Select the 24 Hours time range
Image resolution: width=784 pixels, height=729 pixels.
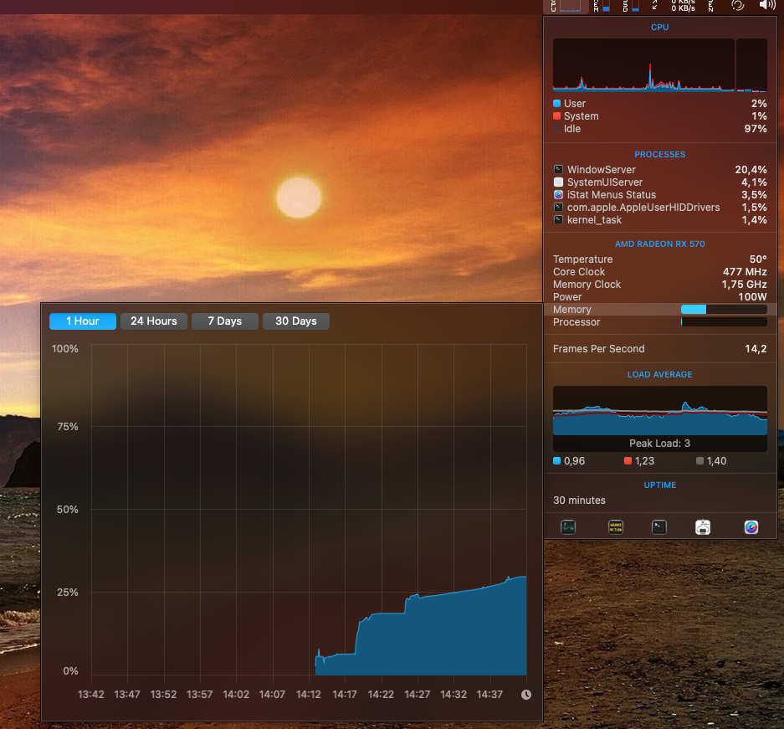pyautogui.click(x=154, y=321)
